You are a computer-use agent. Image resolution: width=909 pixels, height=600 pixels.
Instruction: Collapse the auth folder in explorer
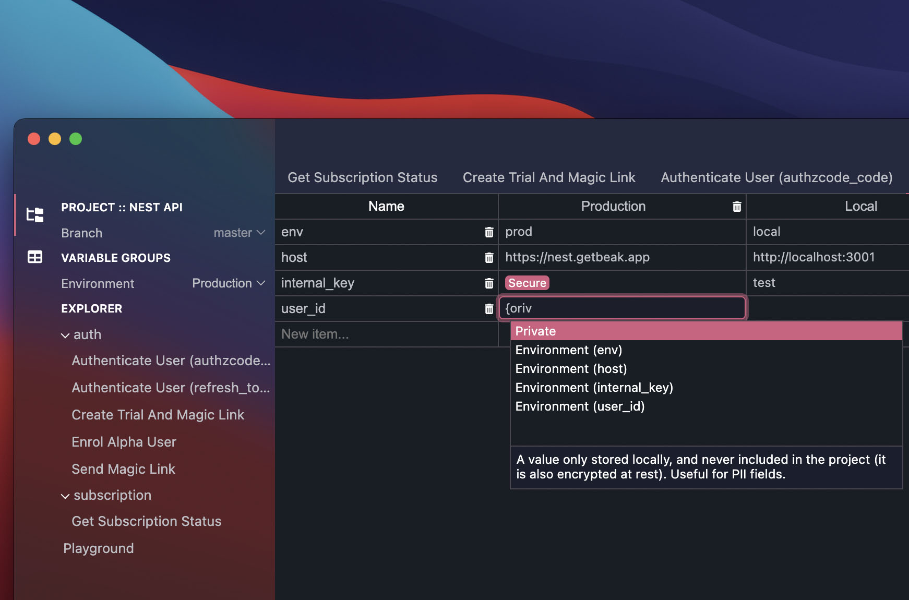[x=65, y=334]
